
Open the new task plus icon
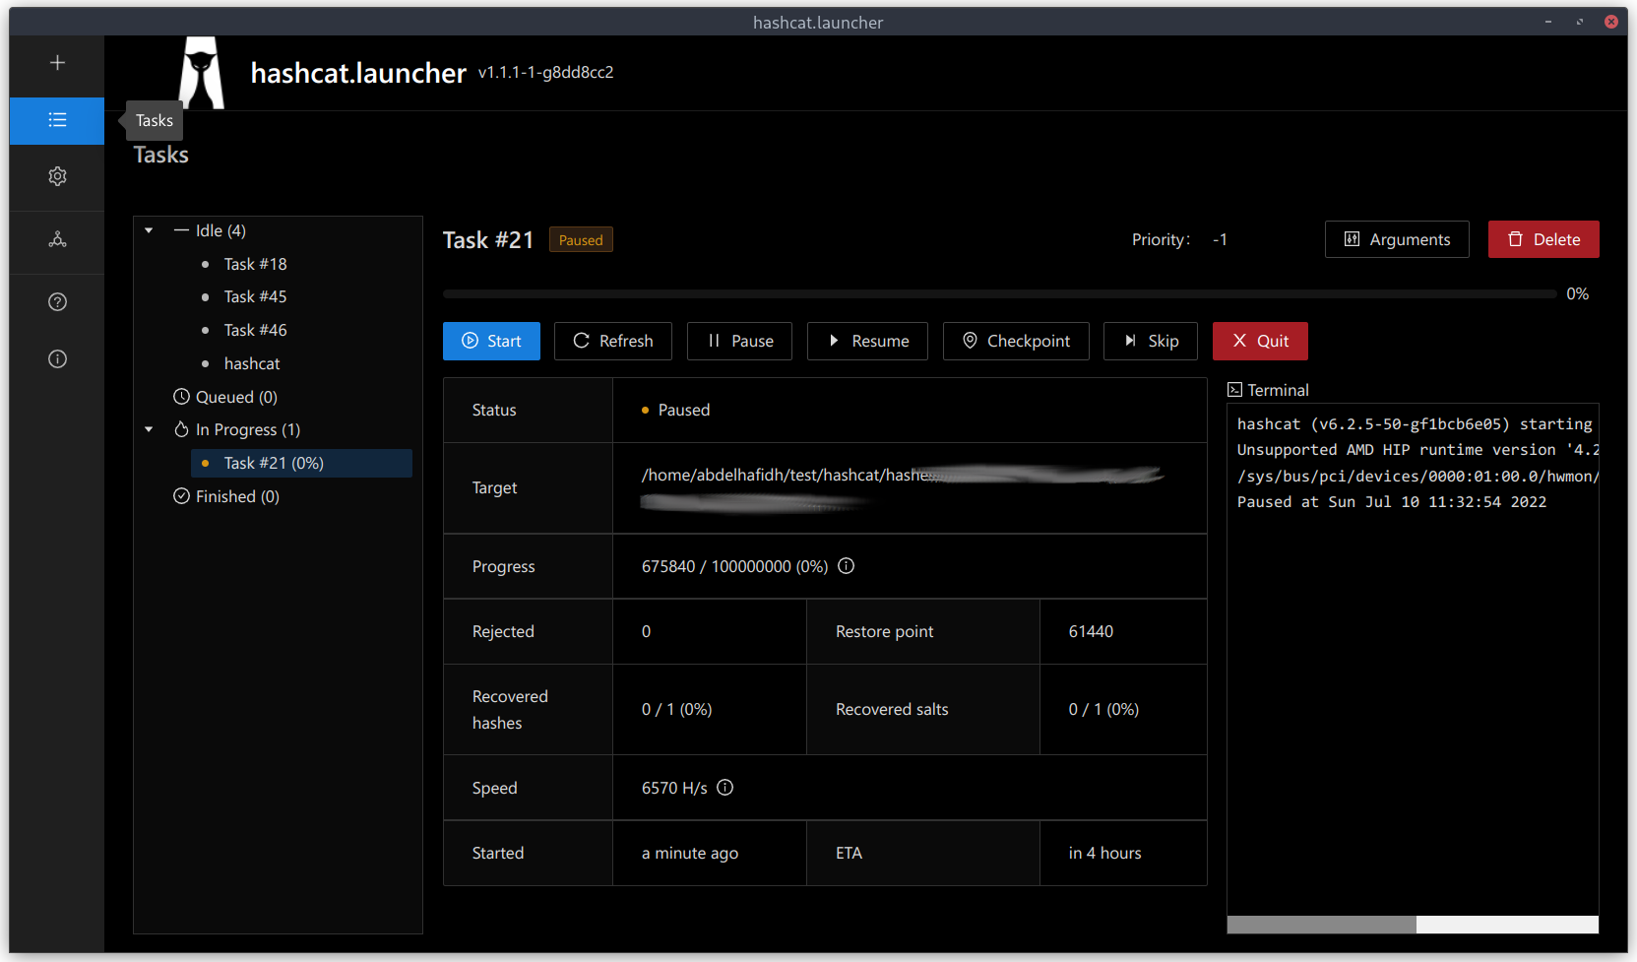57,63
